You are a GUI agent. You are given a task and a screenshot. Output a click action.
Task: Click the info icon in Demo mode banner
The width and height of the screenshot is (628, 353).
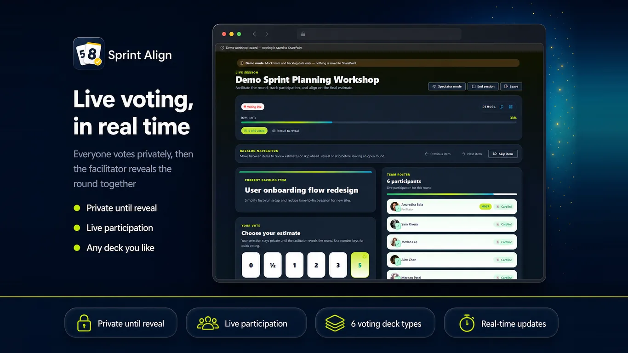pyautogui.click(x=242, y=63)
